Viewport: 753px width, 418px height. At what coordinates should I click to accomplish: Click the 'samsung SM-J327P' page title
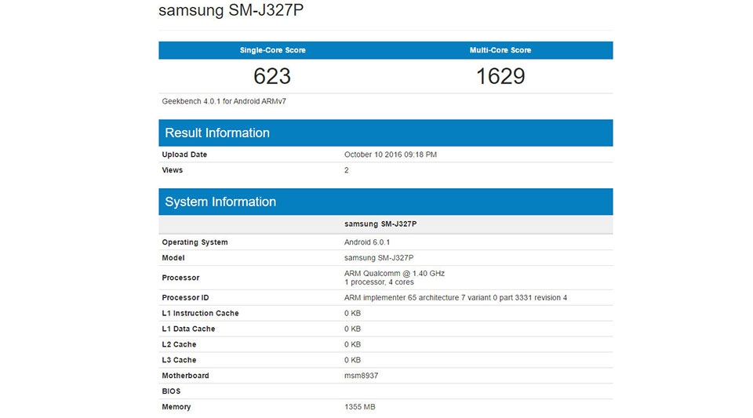[231, 10]
